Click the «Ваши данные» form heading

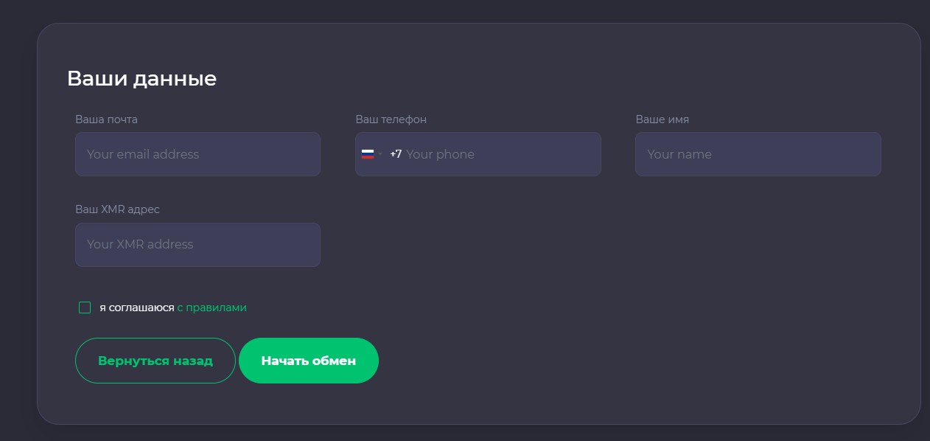[141, 78]
